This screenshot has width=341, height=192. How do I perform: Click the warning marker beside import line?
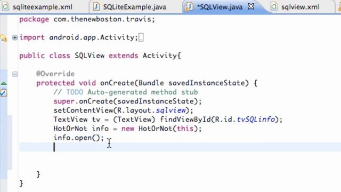(x=4, y=38)
